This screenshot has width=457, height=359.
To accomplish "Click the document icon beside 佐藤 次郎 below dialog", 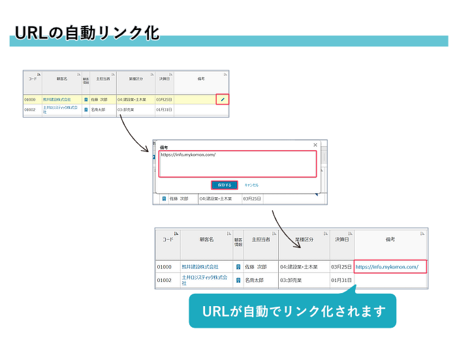I will pyautogui.click(x=164, y=198).
